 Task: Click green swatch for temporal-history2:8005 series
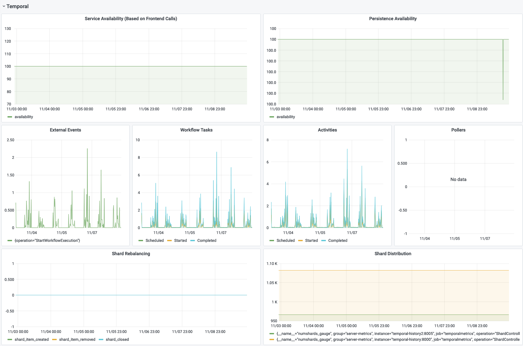pos(272,334)
